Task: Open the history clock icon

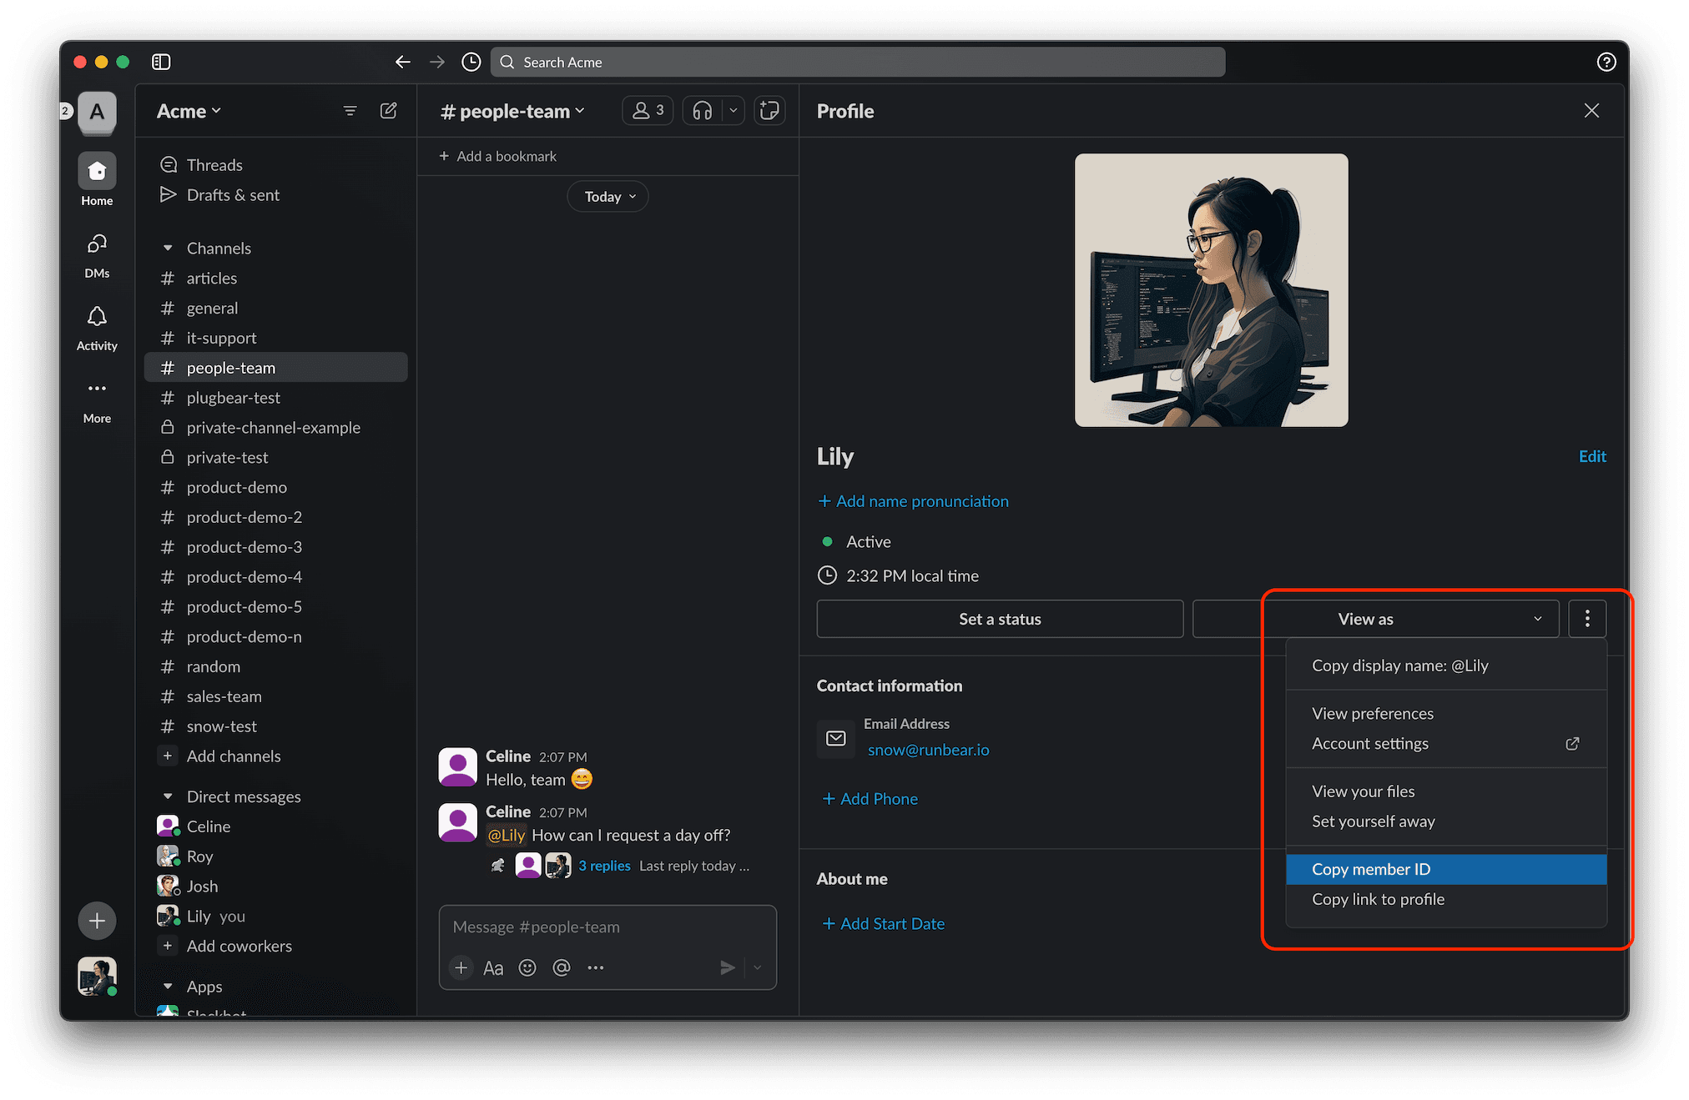Action: click(x=471, y=62)
